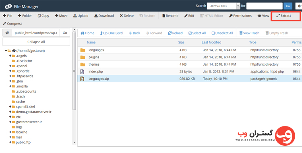
Task: Expand the .cagefs folder
Action: (10, 56)
